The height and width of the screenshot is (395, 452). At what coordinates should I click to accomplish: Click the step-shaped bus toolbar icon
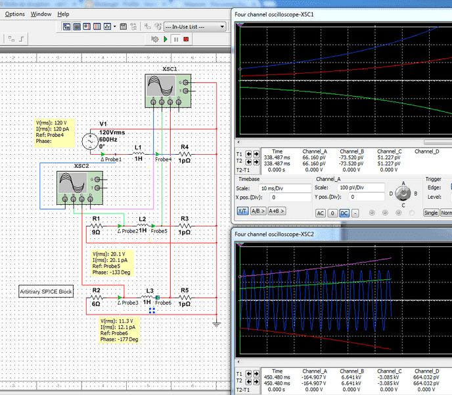point(22,39)
